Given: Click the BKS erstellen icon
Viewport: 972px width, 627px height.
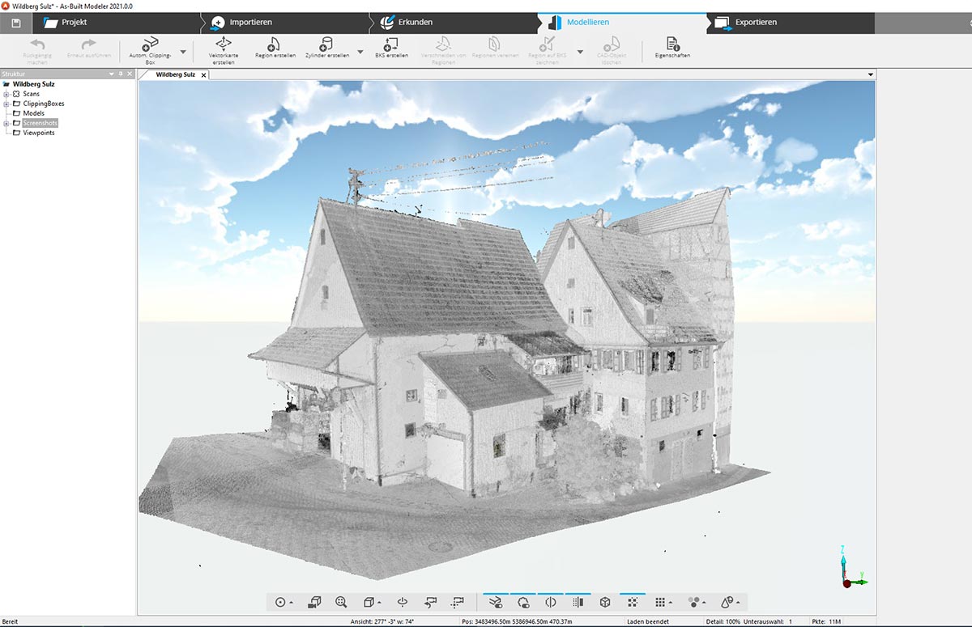Looking at the screenshot, I should [391, 49].
